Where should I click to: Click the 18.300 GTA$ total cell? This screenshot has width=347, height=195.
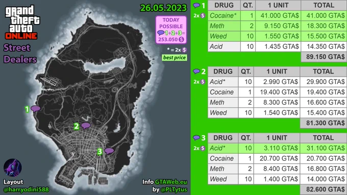[324, 26]
